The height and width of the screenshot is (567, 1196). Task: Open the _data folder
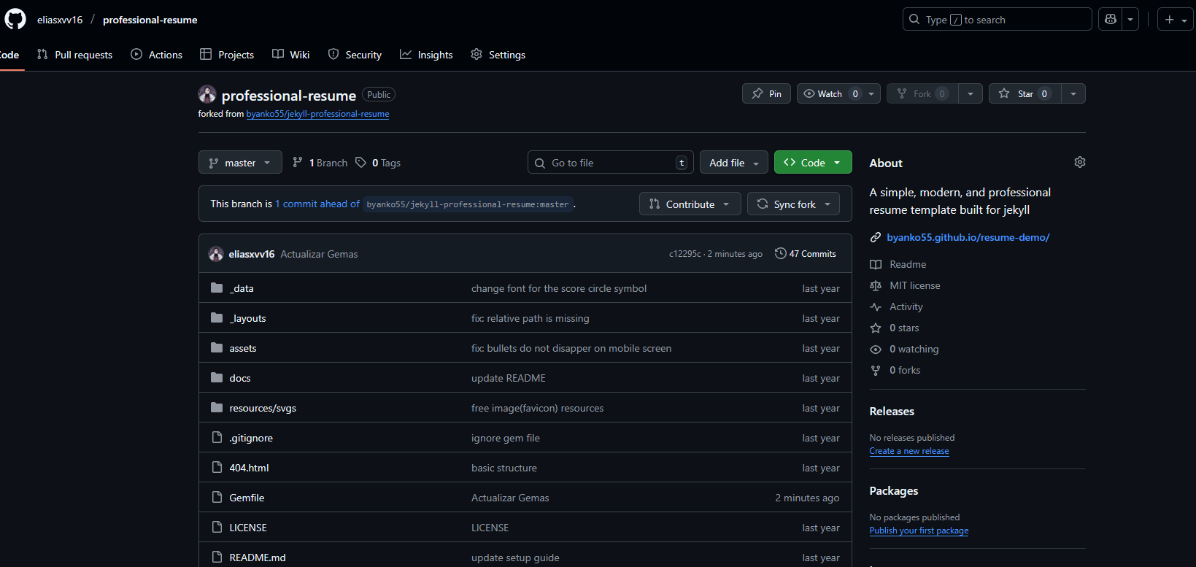(242, 288)
